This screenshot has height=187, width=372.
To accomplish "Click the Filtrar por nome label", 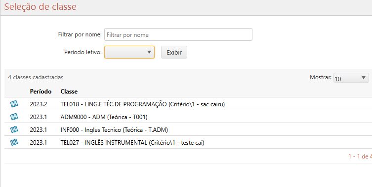I will 80,34.
